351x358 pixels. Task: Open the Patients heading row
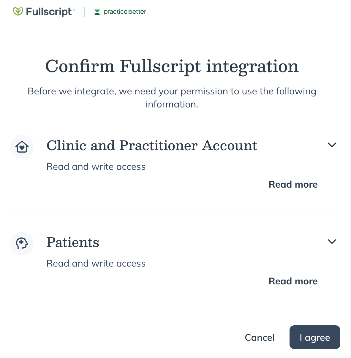click(73, 242)
